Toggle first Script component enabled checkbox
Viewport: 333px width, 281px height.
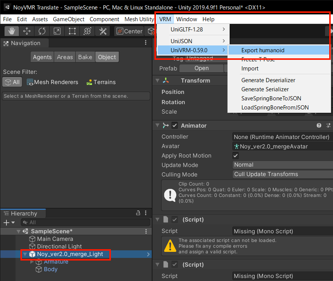[x=174, y=219]
